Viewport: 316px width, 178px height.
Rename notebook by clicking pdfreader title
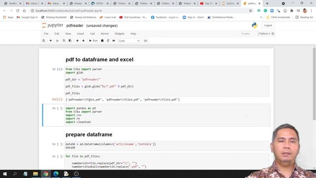[x=75, y=26]
